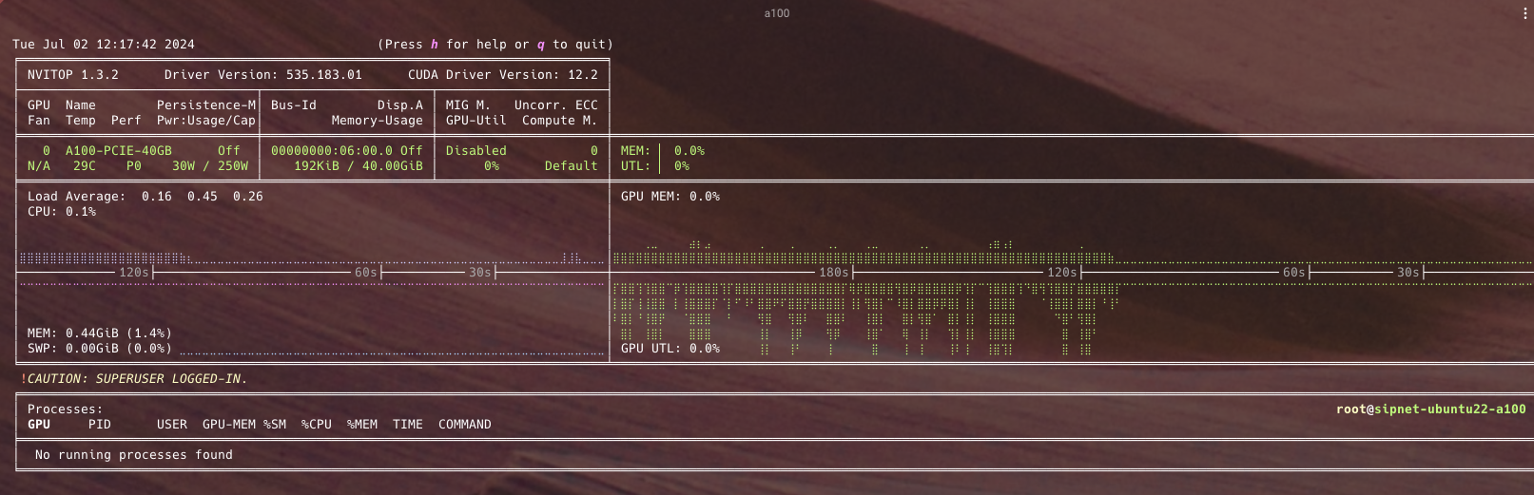This screenshot has width=1534, height=495.
Task: Click the 30W / 250W power usage value
Action: [x=209, y=166]
